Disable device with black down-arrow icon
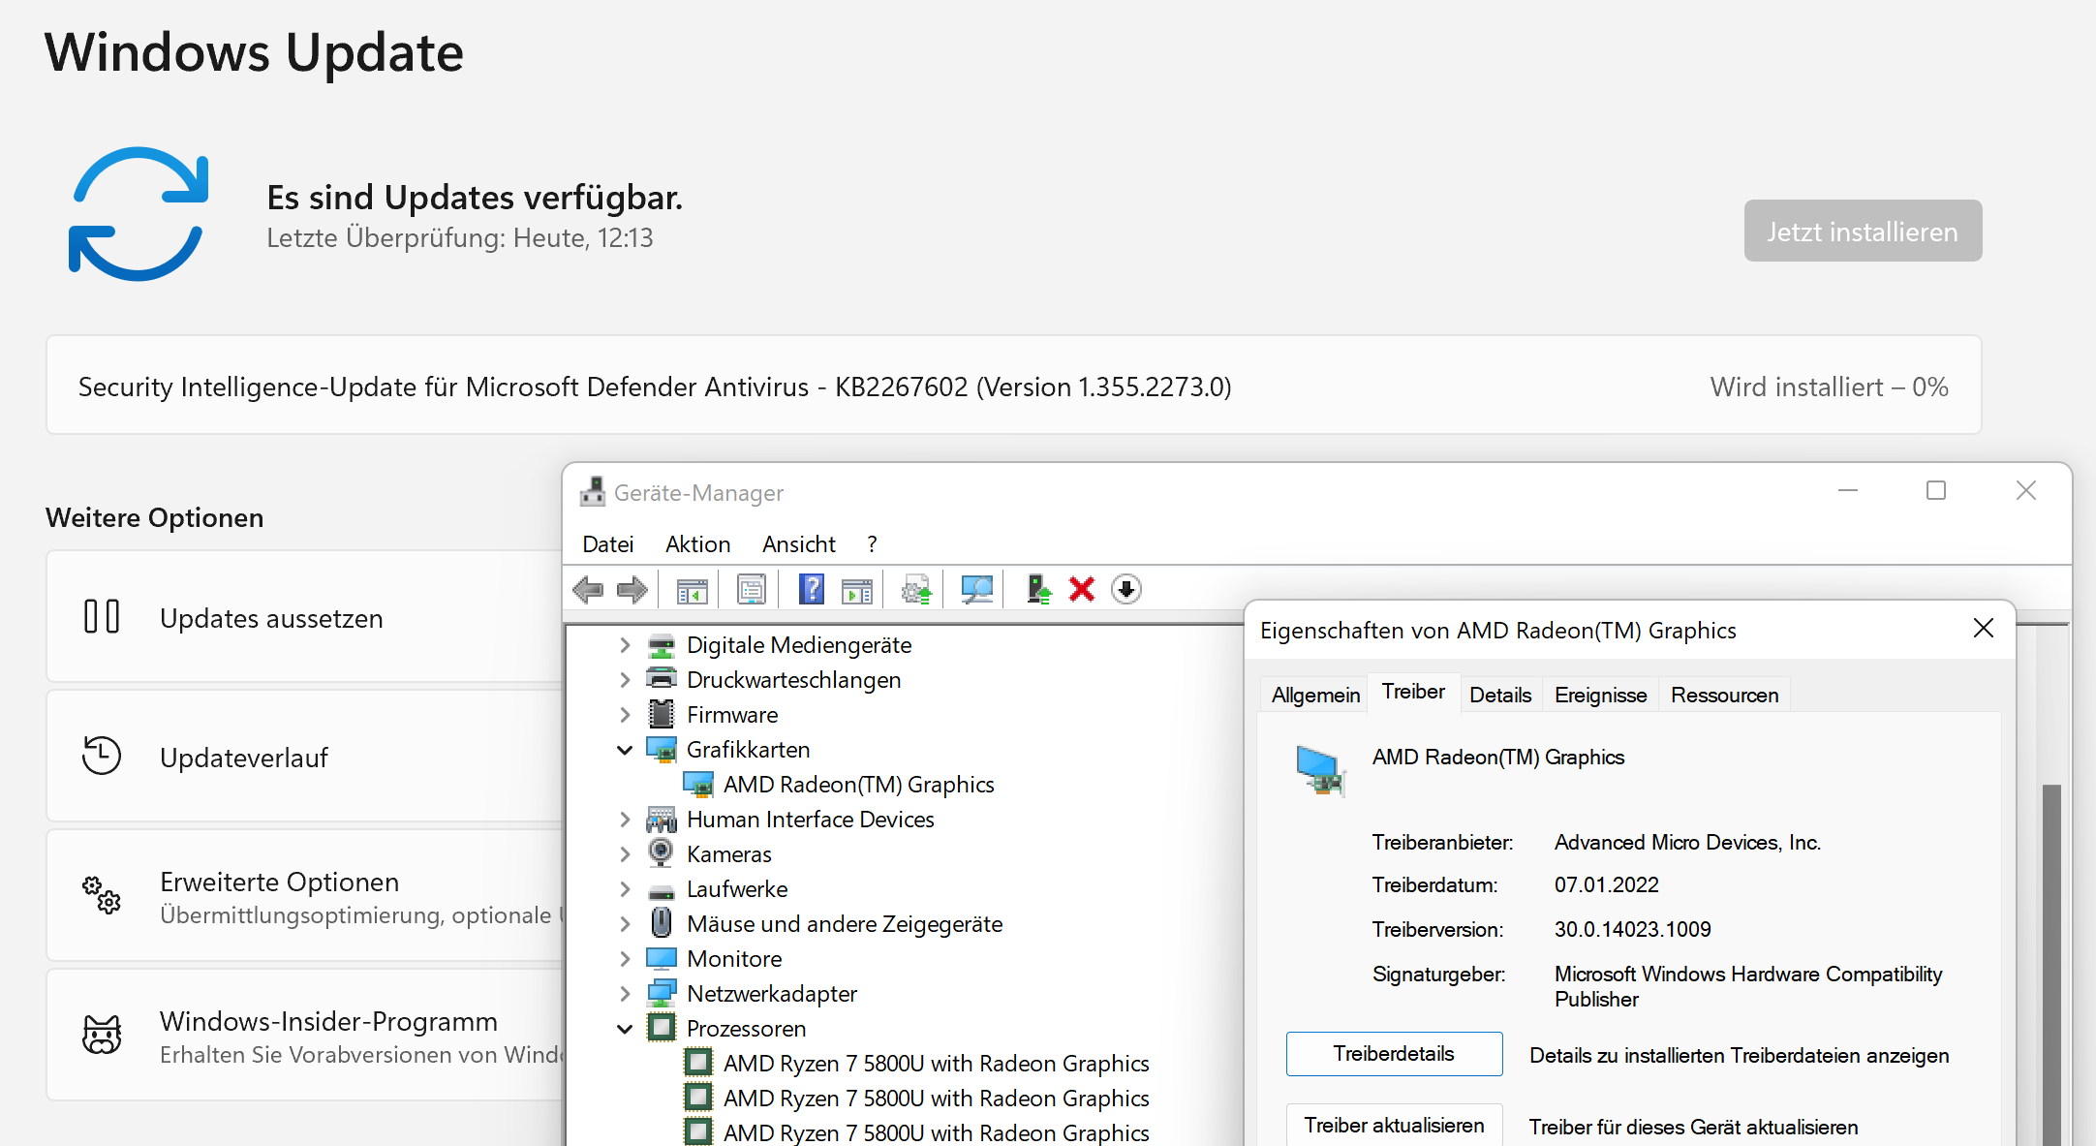The width and height of the screenshot is (2096, 1146). [1126, 589]
